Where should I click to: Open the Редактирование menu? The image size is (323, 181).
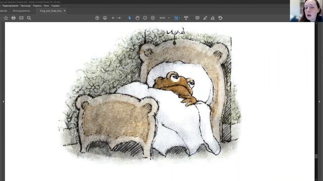pyautogui.click(x=10, y=6)
